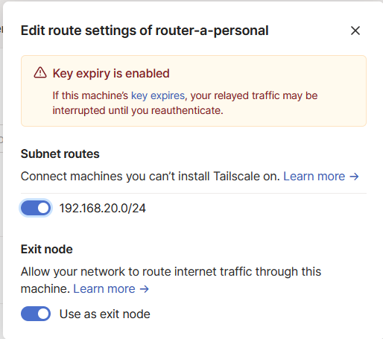Viewport: 383px width, 339px height.
Task: Open Learn more about exit nodes
Action: pos(104,289)
